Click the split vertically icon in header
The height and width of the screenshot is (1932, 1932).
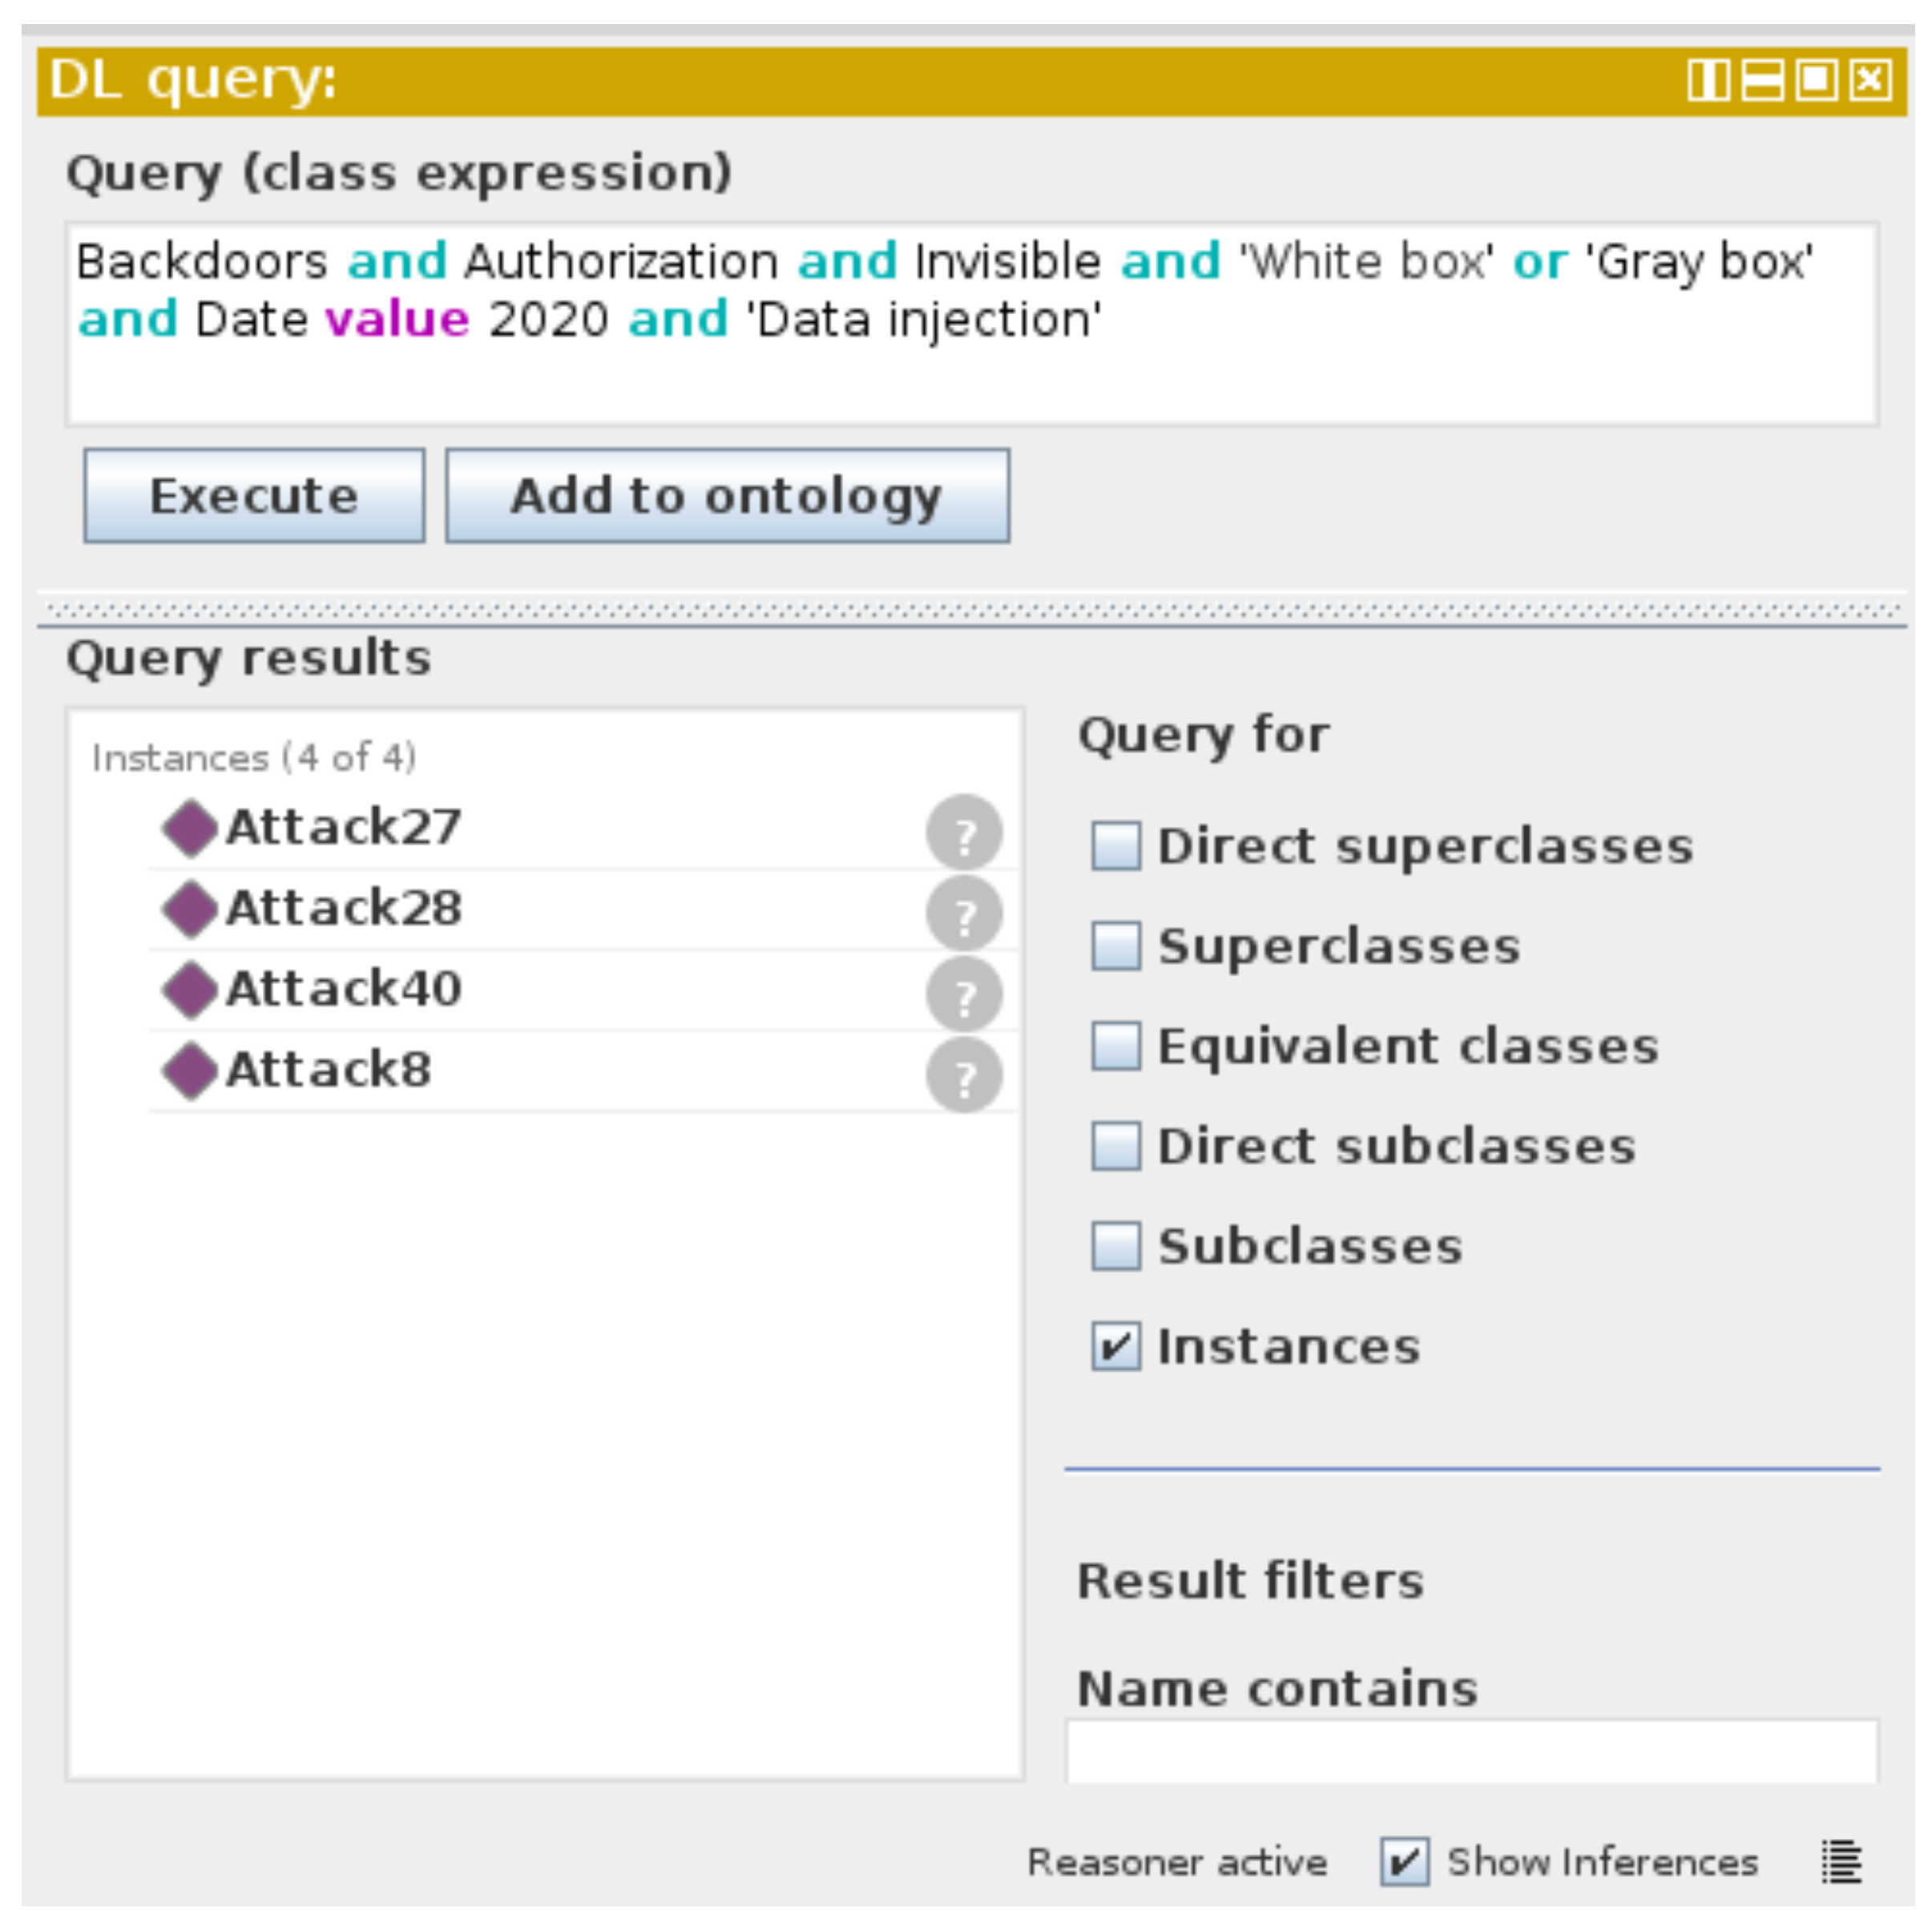pyautogui.click(x=1708, y=80)
